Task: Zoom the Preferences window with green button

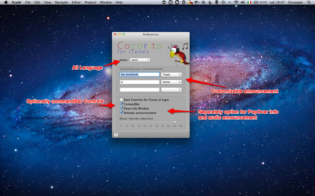Action: click(124, 34)
